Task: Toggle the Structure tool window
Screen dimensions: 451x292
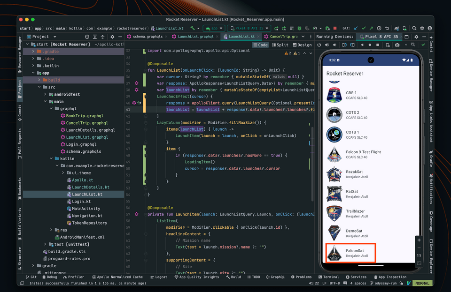Action: 20,258
